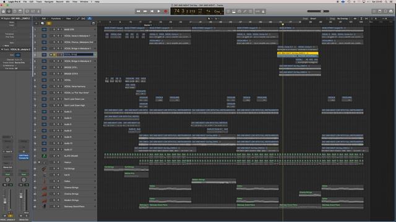Click the Count-in 1234 icon
The height and width of the screenshot is (222, 396).
coord(257,11)
